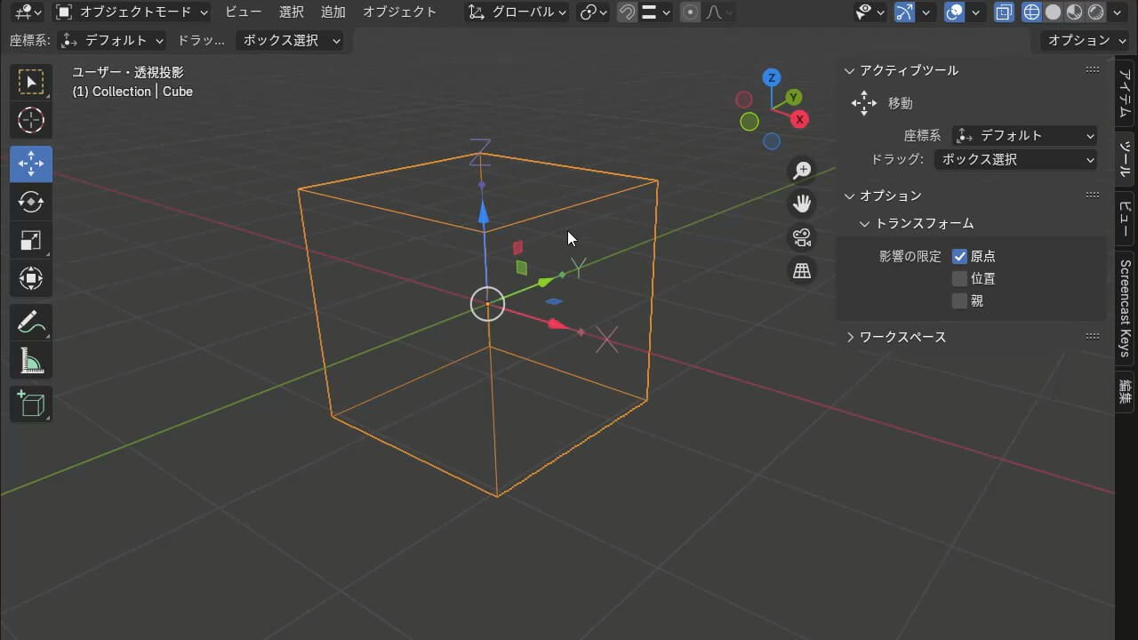Select the Box Select tool in the left toolbar
Viewport: 1138px width, 640px height.
coord(31,83)
